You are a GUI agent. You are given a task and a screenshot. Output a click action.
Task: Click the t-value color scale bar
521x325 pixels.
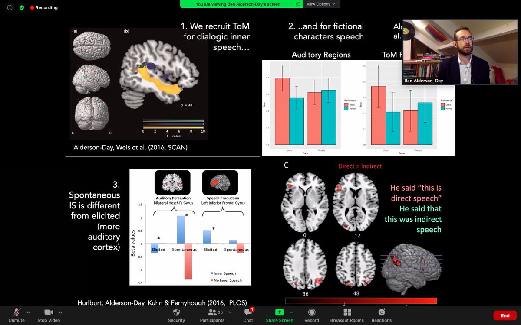[x=173, y=124]
